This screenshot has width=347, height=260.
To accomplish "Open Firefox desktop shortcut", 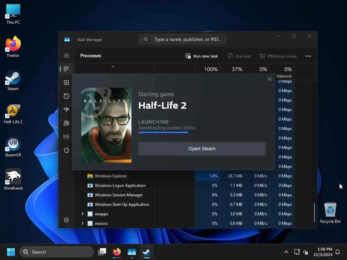I will pos(13,47).
